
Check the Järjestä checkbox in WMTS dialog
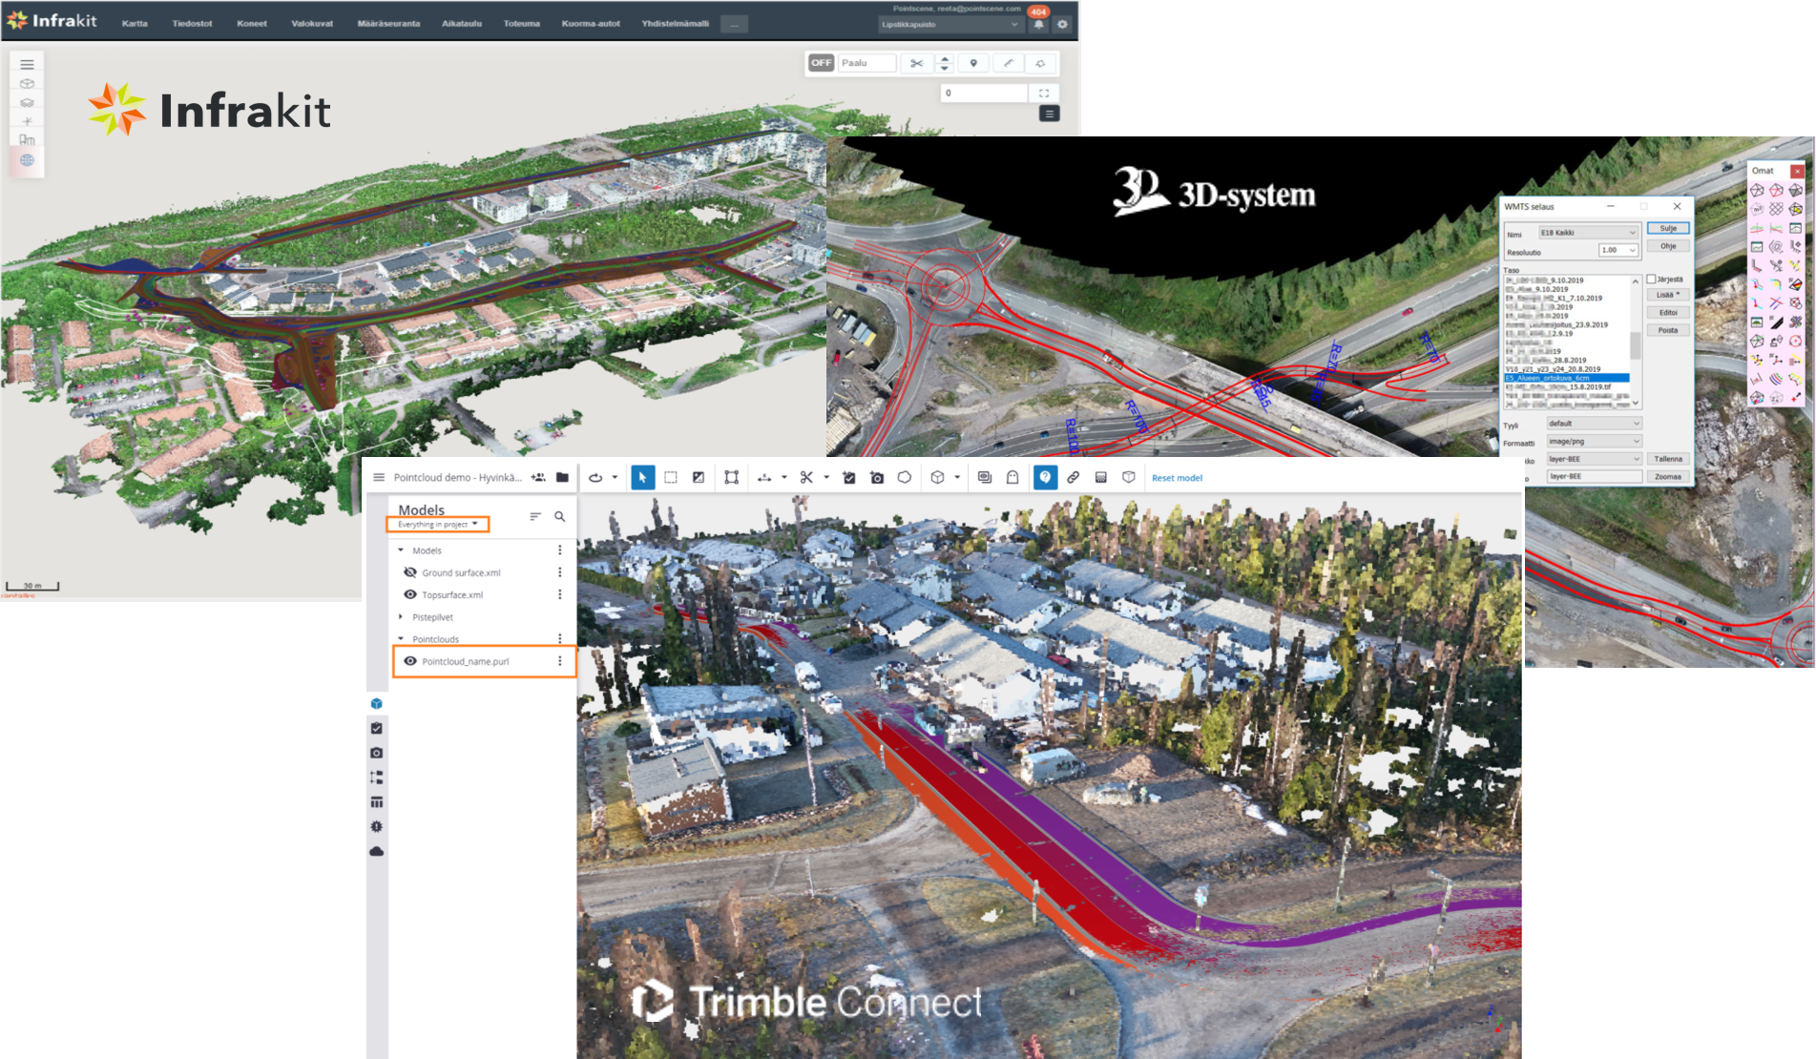tap(1651, 280)
